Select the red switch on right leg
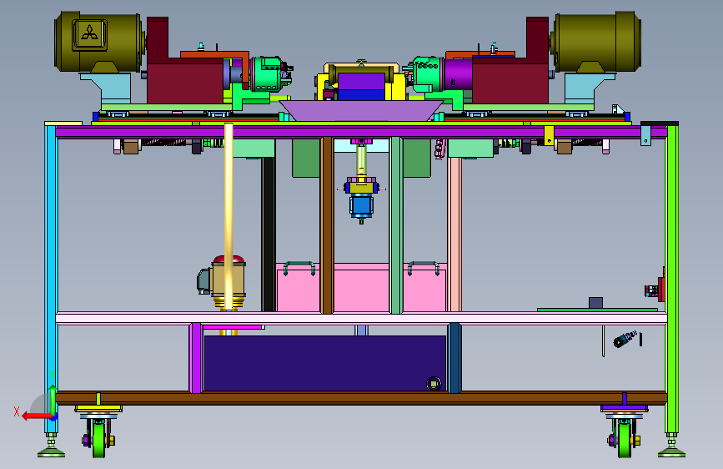This screenshot has height=469, width=723. [660, 289]
